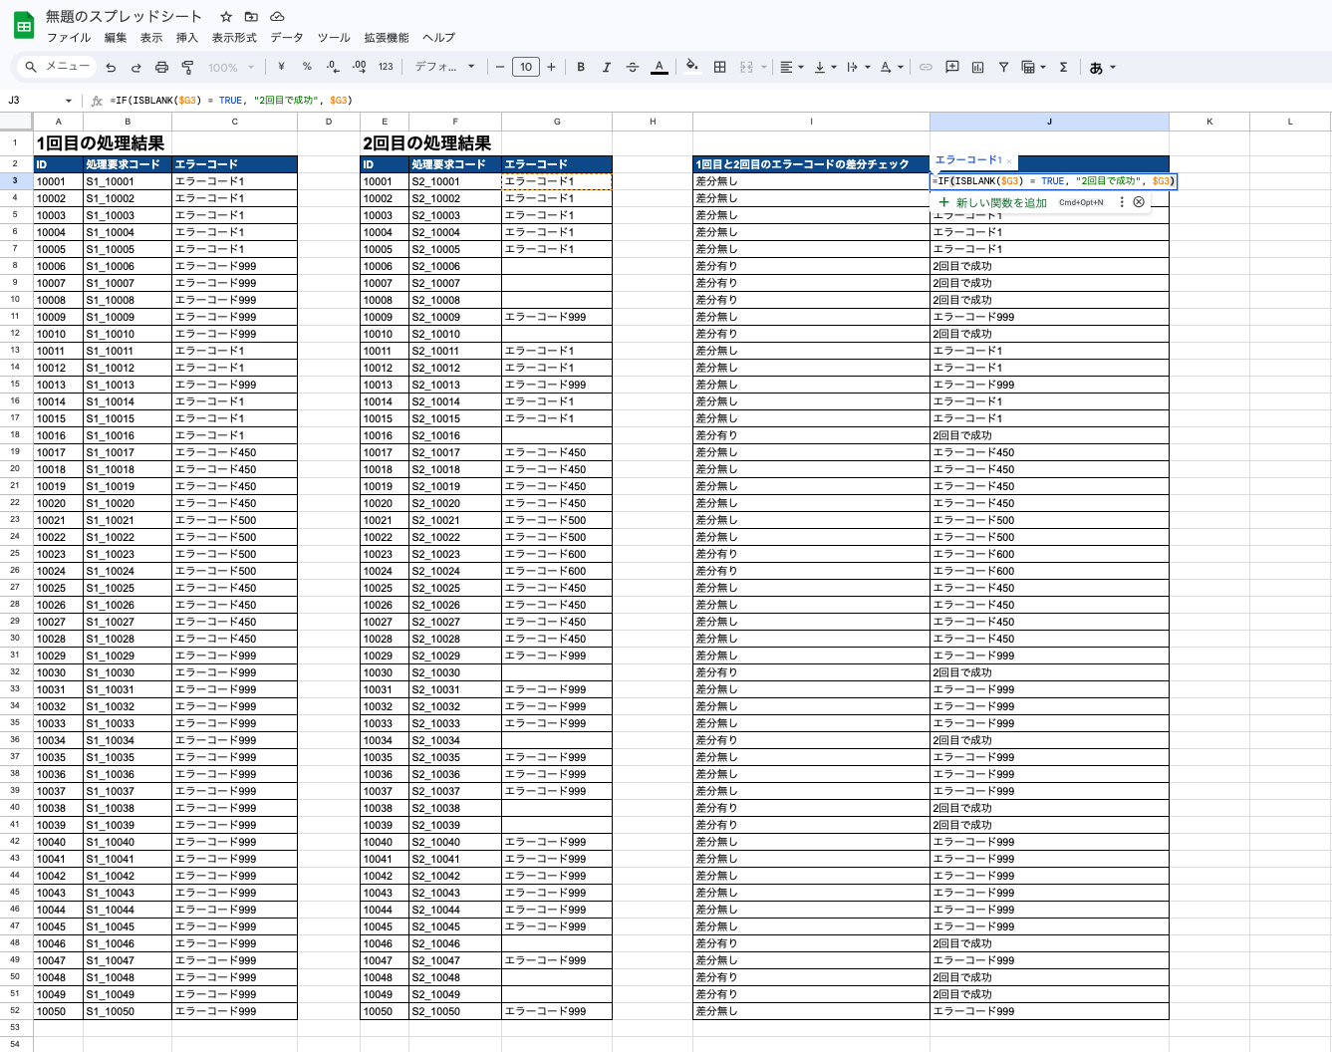The width and height of the screenshot is (1332, 1052).
Task: Open the 挿入 menu
Action: (187, 38)
